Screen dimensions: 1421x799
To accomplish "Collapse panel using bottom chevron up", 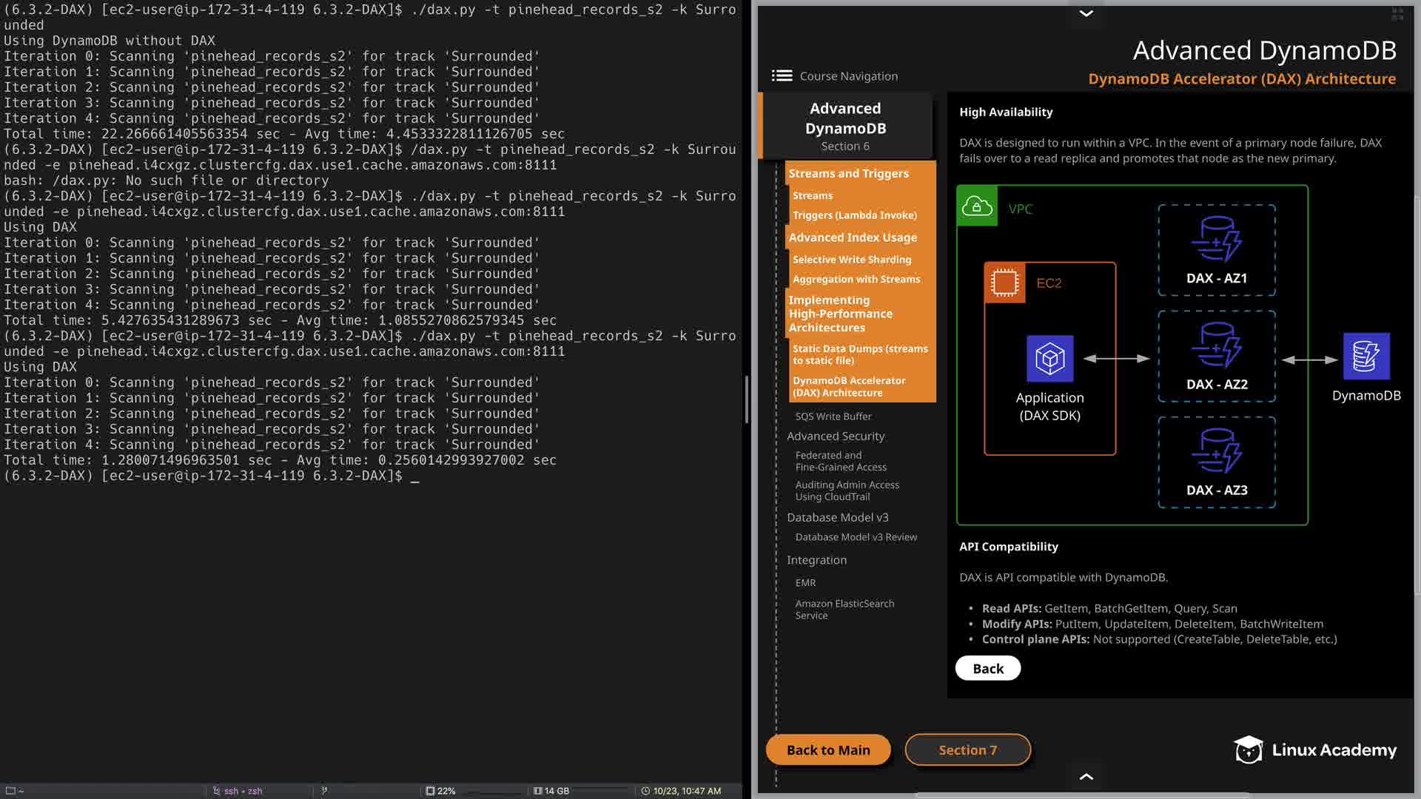I will [1086, 777].
